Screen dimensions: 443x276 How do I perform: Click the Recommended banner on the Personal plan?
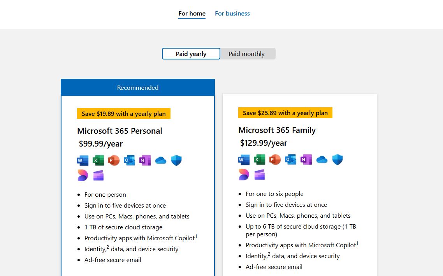(x=137, y=87)
